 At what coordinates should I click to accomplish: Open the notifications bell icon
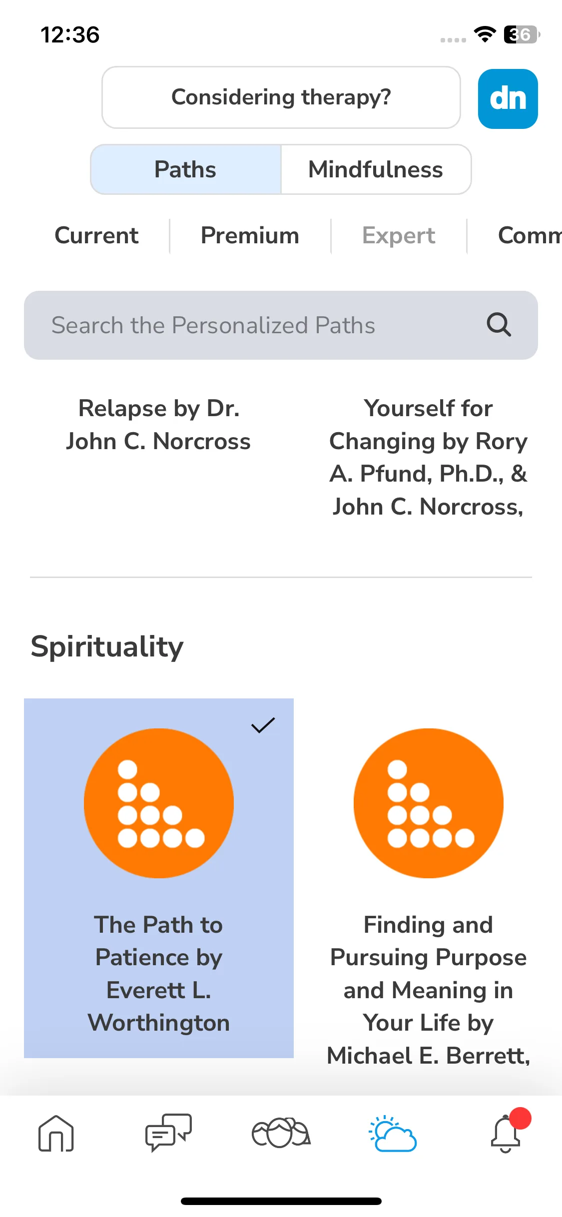click(506, 1132)
